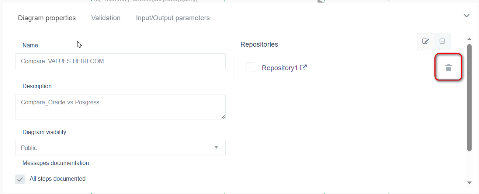Open the Diagram visibility dropdown

pyautogui.click(x=120, y=148)
